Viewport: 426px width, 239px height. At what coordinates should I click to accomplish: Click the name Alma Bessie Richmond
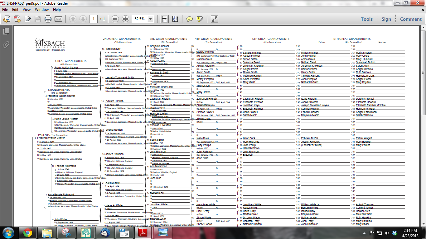tap(61, 194)
